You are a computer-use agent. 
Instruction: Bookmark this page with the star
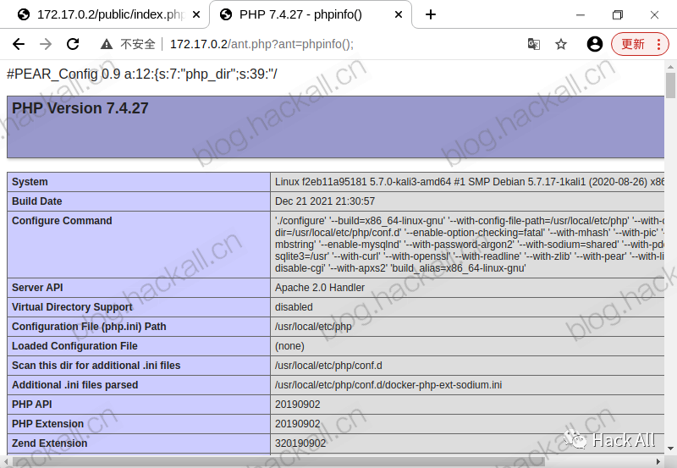pos(561,44)
